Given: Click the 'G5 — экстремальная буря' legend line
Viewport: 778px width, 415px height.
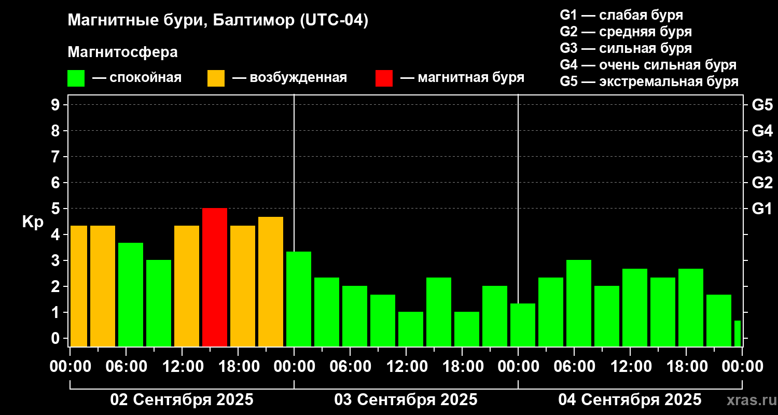Looking at the screenshot, I should pos(649,81).
